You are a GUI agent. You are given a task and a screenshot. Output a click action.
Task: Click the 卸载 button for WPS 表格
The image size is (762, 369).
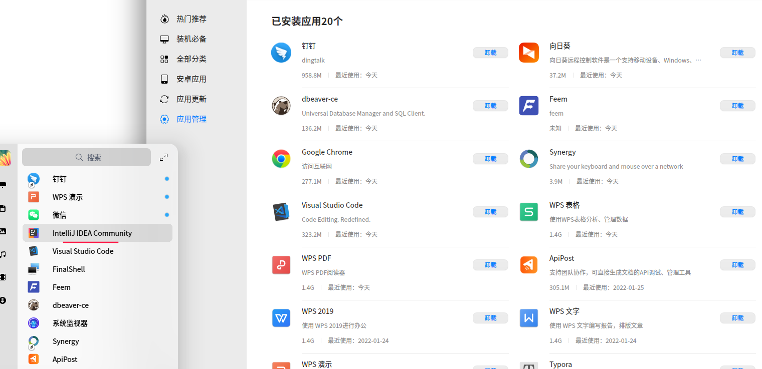click(737, 211)
